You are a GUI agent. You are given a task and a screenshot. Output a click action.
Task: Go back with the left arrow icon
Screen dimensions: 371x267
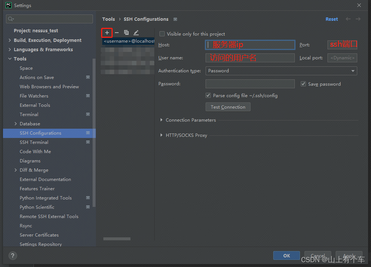pyautogui.click(x=348, y=19)
